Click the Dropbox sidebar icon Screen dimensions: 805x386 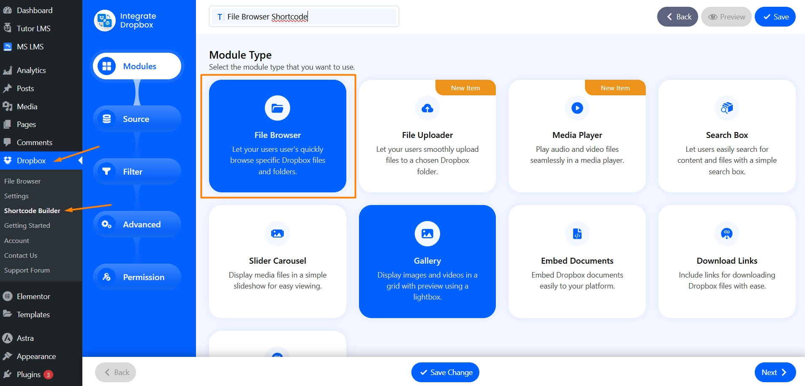7,160
